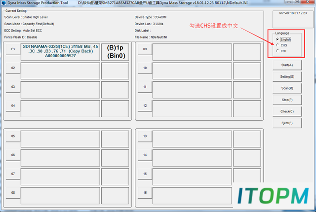Click port slot button 03
This screenshot has width=316, height=212.
point(13,87)
